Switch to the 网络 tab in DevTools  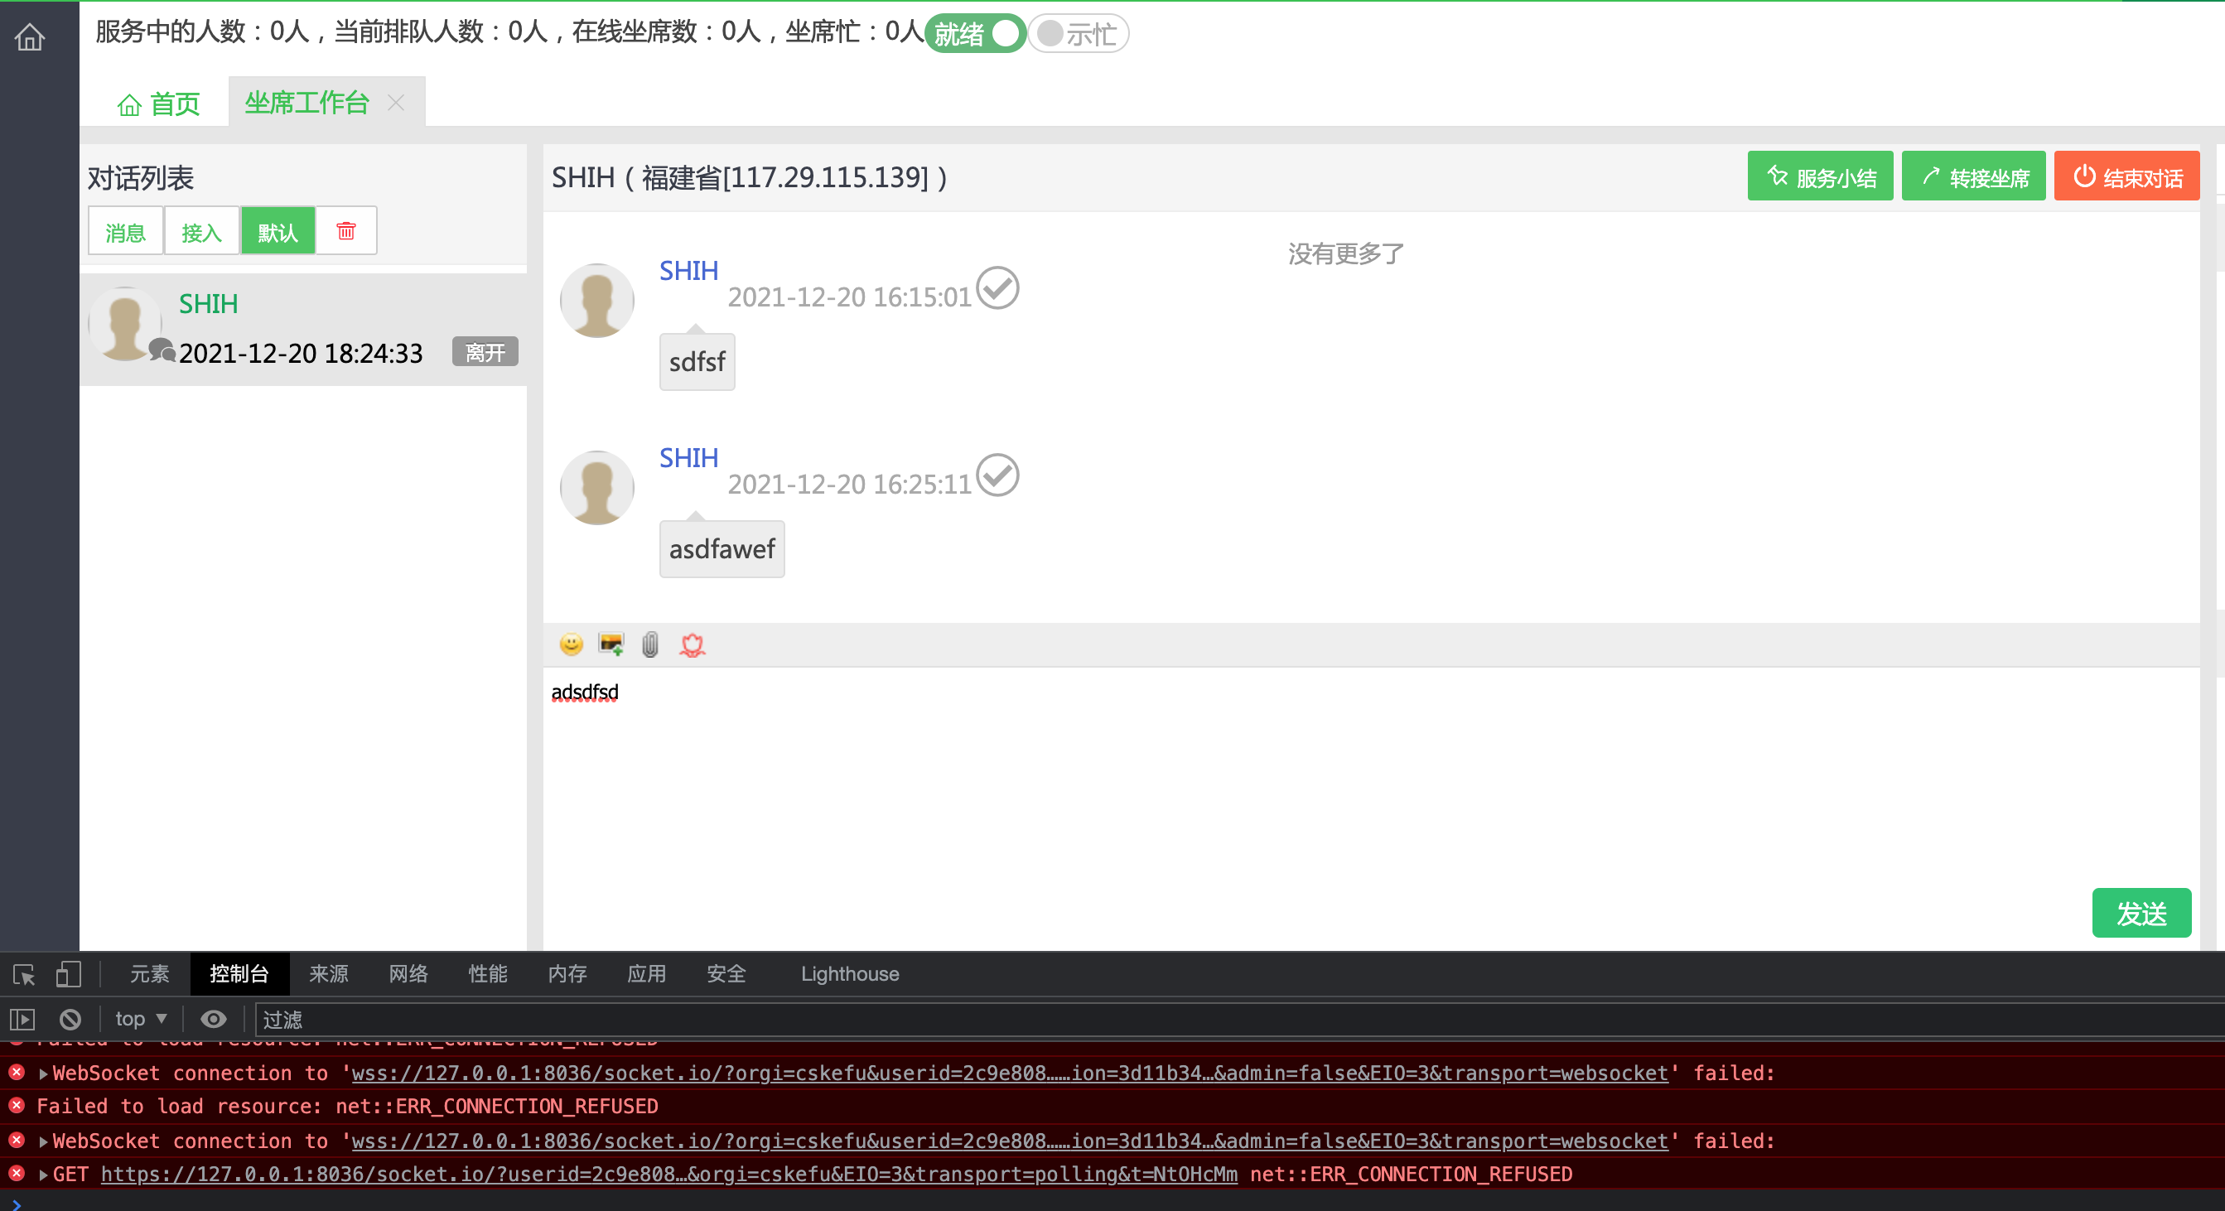(408, 974)
